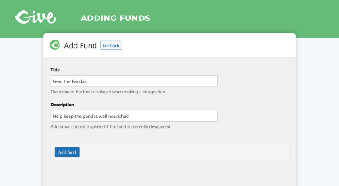Go back to the funds list
The width and height of the screenshot is (339, 186).
pos(111,45)
